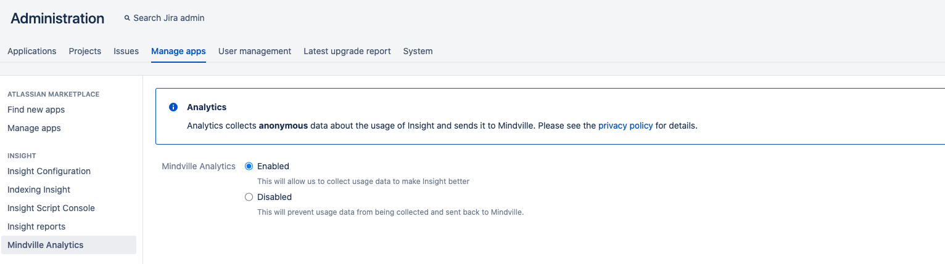Launch the Insight Script Console

tap(51, 208)
